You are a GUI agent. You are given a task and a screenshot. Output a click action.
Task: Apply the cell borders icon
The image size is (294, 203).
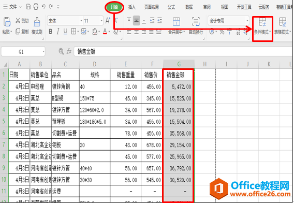pos(73,32)
